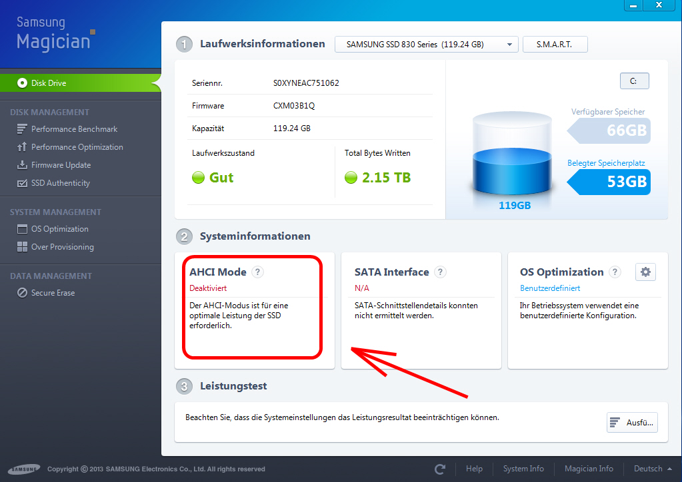Click the Benutzerdefiniert status text

point(550,288)
